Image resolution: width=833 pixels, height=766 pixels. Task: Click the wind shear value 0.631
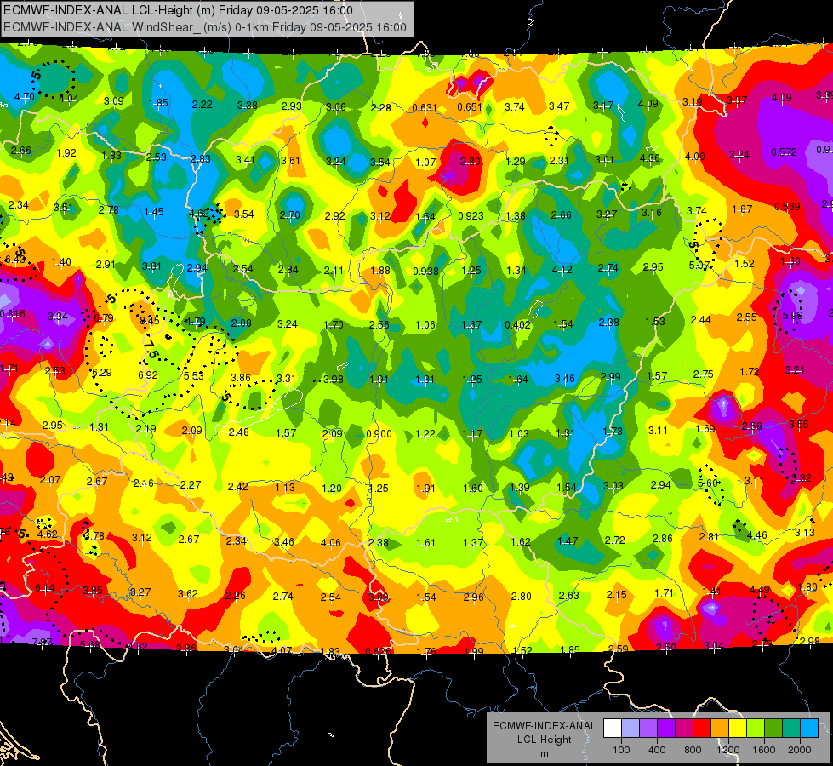425,108
